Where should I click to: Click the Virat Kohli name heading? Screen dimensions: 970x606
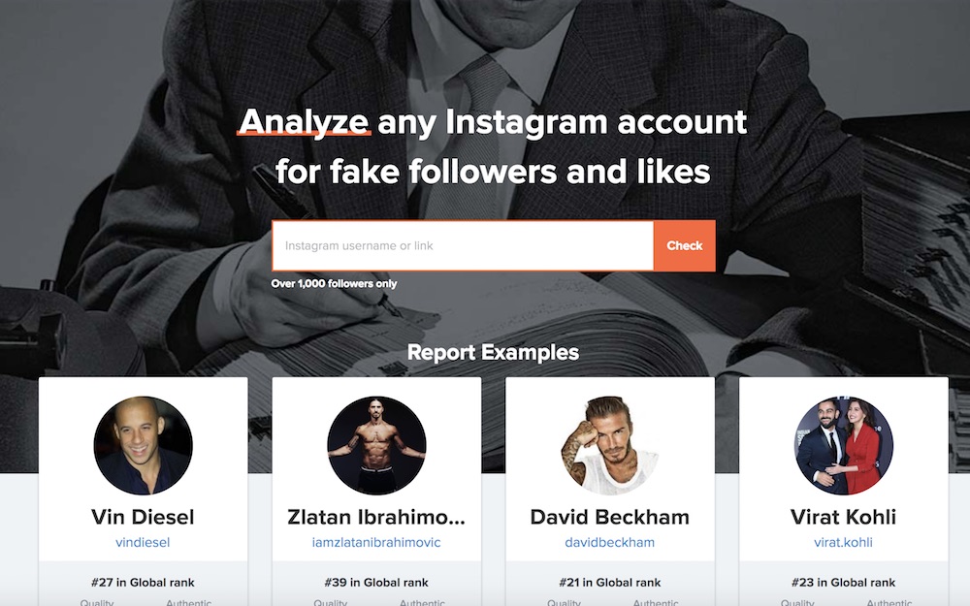pos(843,517)
